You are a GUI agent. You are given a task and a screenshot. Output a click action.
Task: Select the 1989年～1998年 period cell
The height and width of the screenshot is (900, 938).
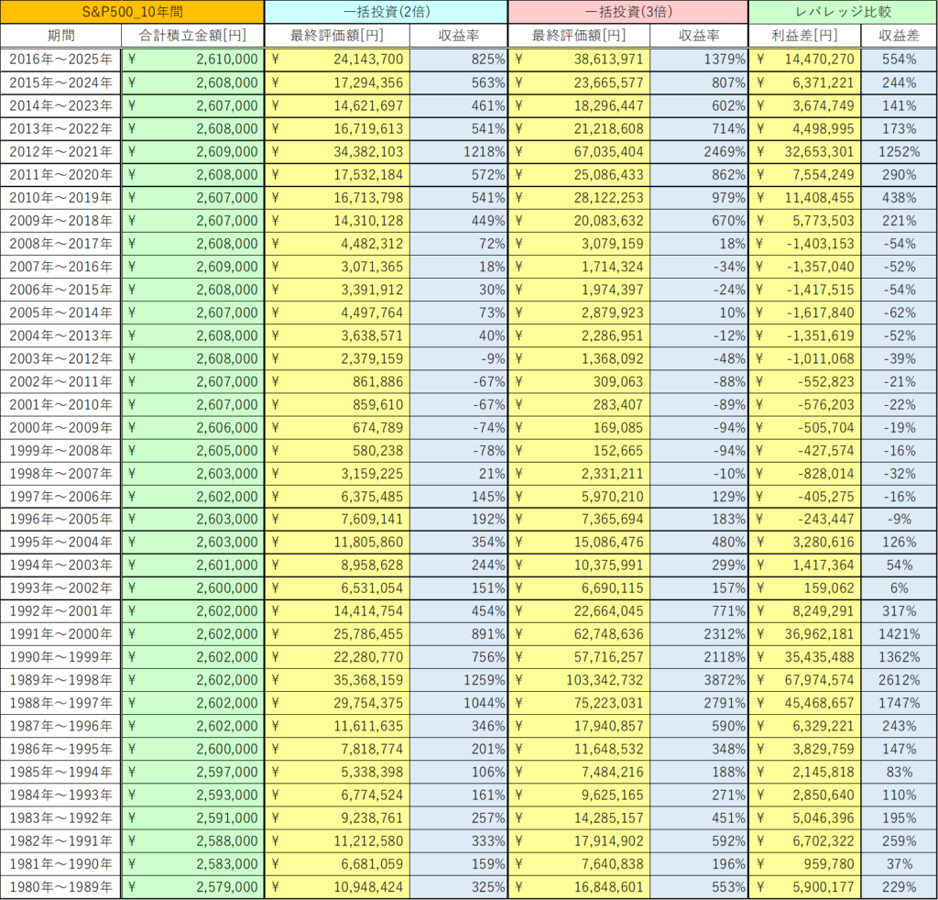click(61, 680)
